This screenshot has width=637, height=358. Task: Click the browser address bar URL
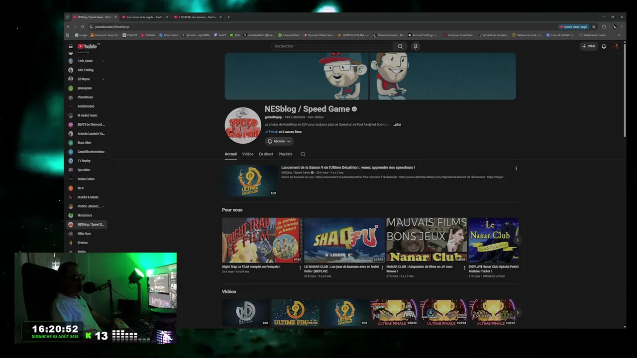[112, 27]
